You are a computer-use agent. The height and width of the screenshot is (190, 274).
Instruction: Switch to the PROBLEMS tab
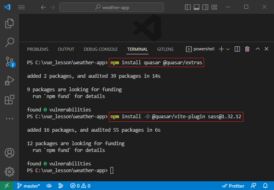(x=38, y=49)
